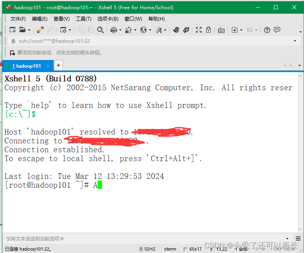Open session Properties gear icon
This screenshot has height=253, width=304.
tap(63, 30)
